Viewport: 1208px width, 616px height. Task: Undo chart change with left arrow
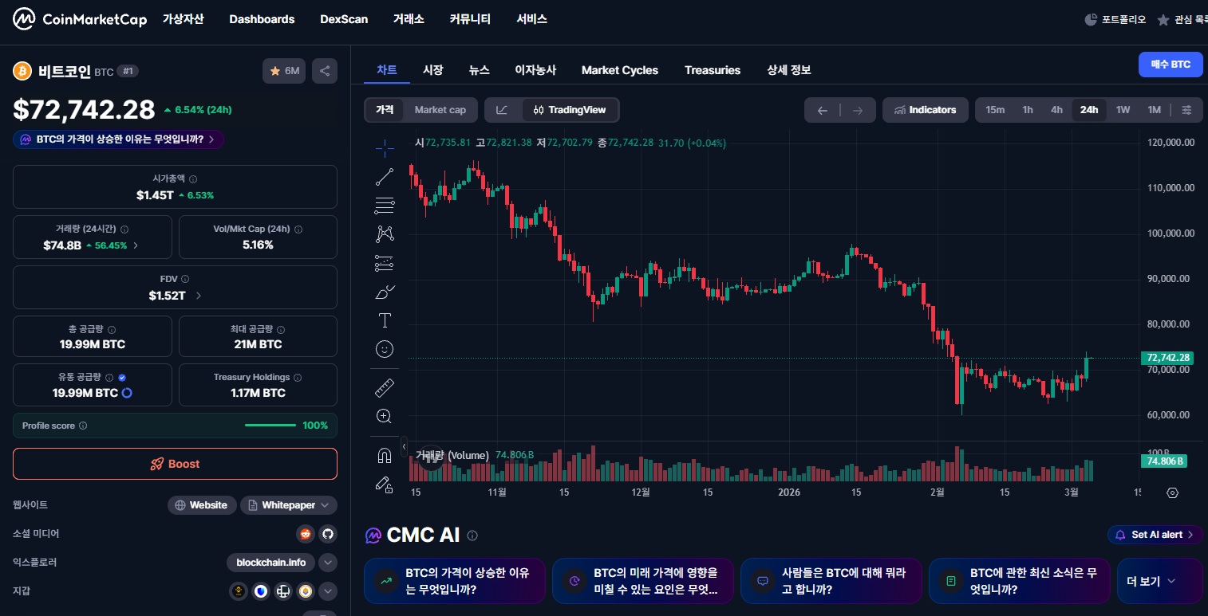823,110
